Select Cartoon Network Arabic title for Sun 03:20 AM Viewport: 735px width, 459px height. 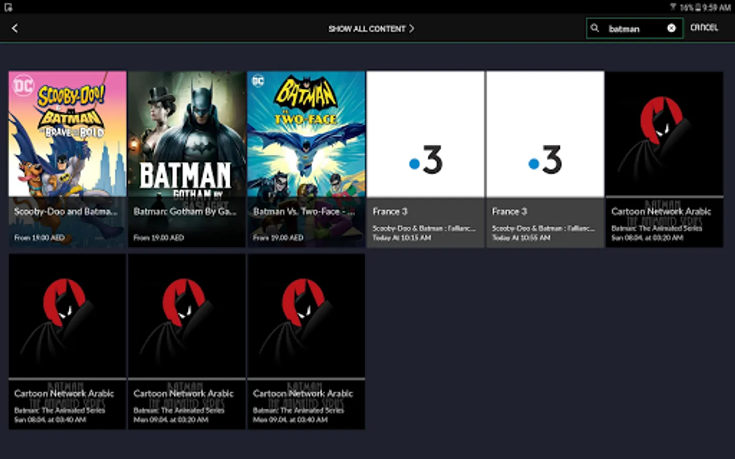tap(661, 211)
